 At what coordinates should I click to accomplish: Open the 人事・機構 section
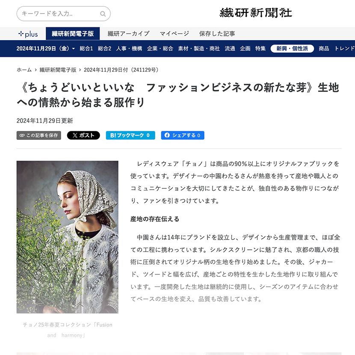click(x=129, y=48)
